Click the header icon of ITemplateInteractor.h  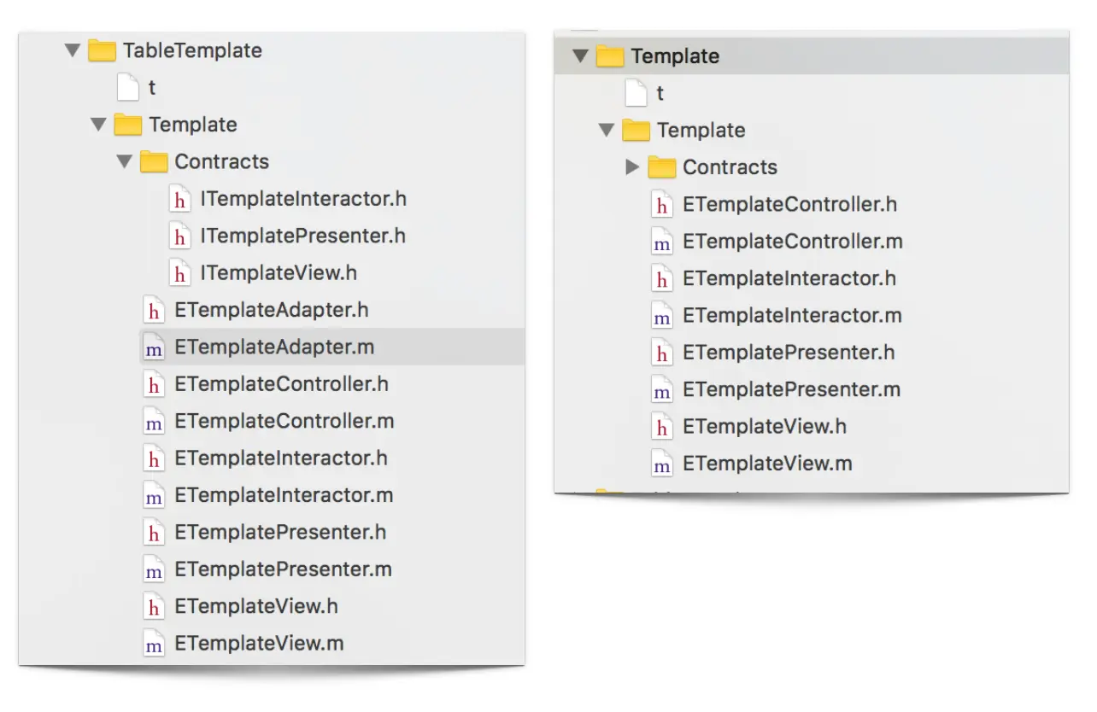click(x=179, y=200)
